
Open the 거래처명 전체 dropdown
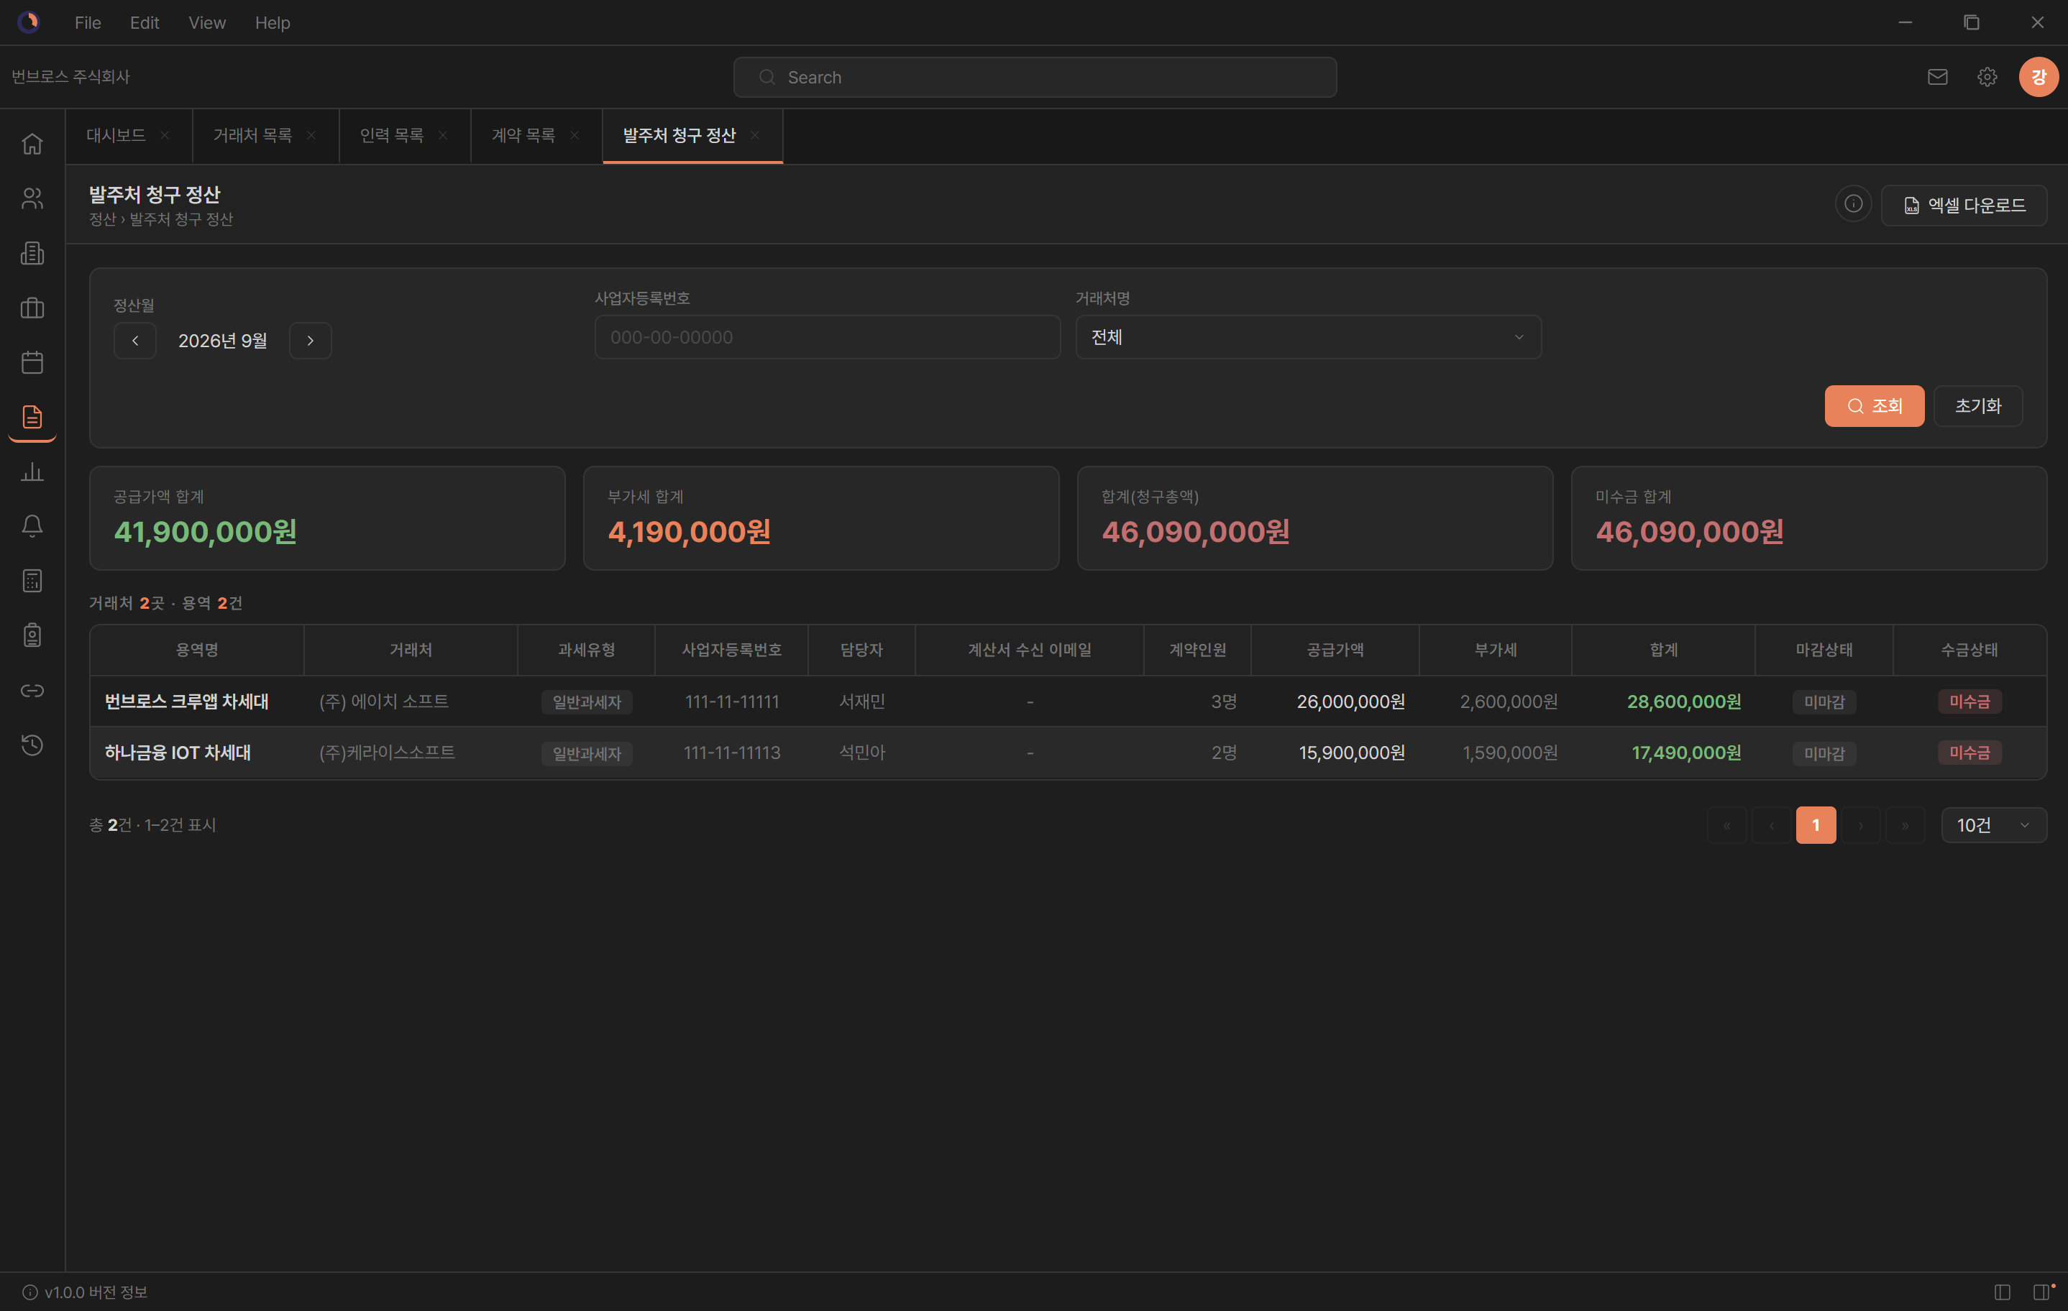pos(1308,337)
